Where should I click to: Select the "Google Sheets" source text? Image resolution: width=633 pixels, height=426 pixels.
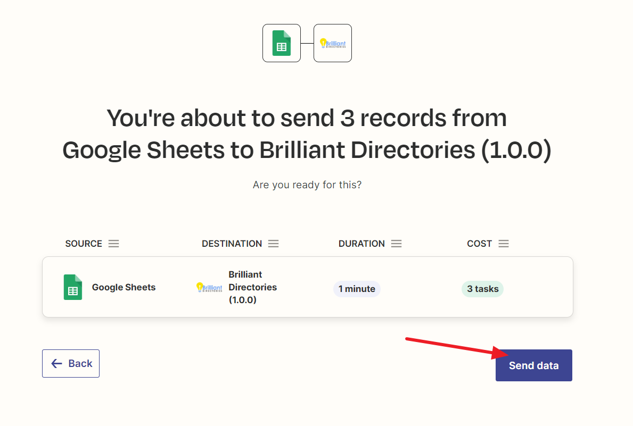124,287
